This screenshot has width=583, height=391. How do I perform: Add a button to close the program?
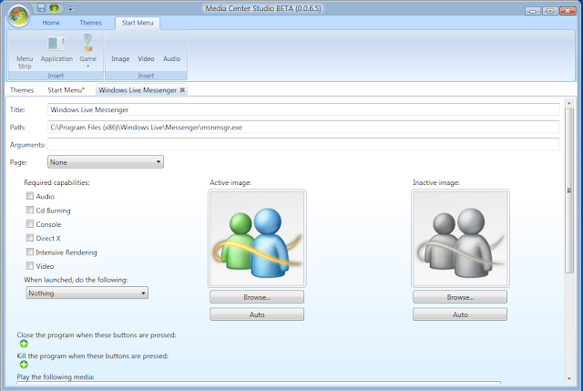coord(24,344)
